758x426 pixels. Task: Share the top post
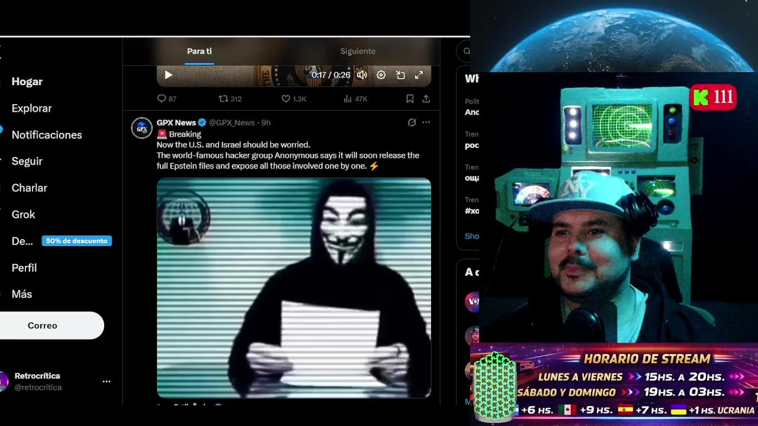click(426, 99)
